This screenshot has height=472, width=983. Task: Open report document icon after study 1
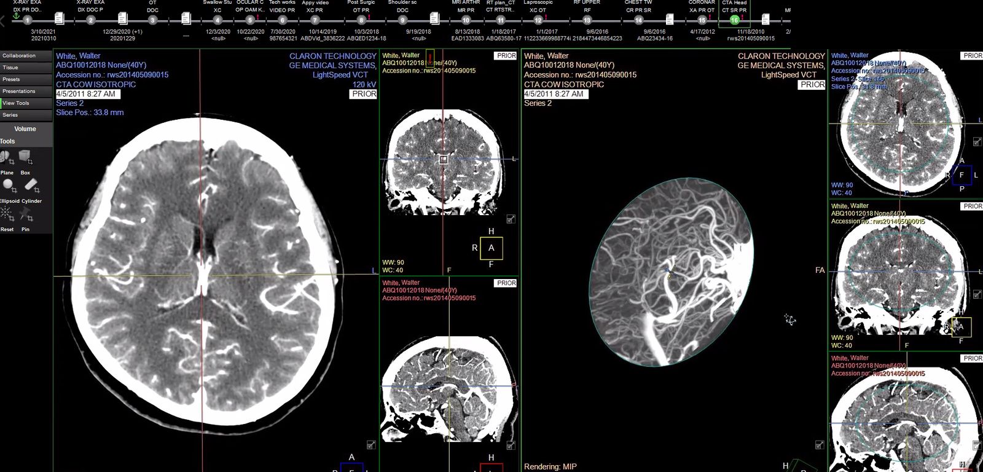(60, 19)
